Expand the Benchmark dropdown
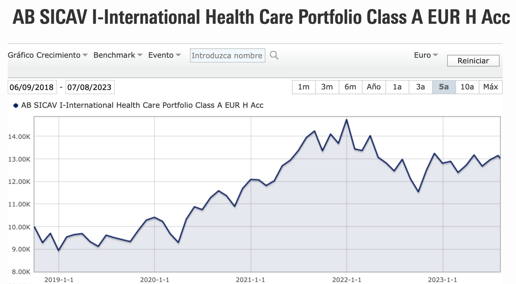The width and height of the screenshot is (516, 284). pyautogui.click(x=118, y=55)
